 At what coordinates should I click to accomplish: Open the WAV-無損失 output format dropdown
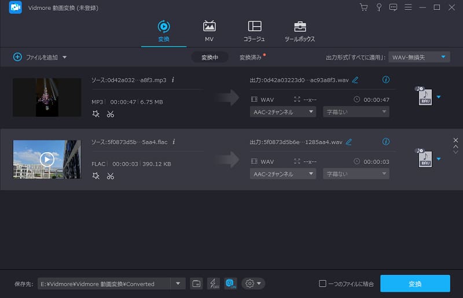tap(419, 57)
